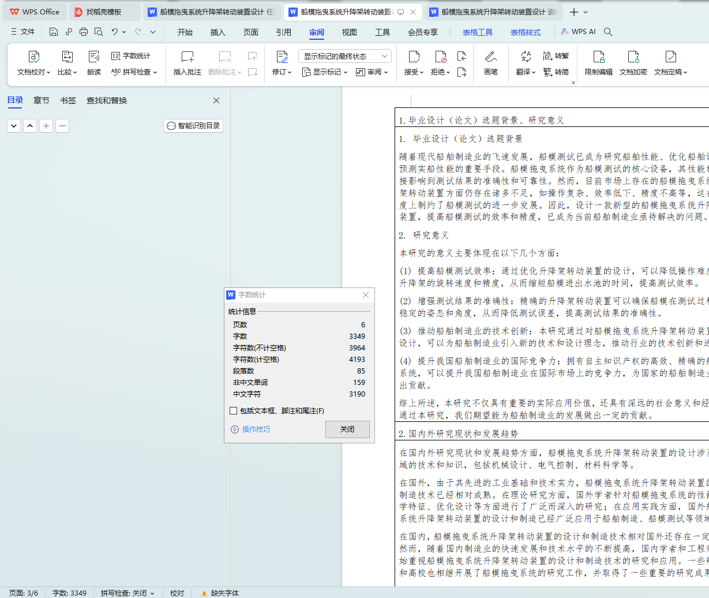This screenshot has height=598, width=709.
Task: Click the save icon in quick toolbar
Action: [53, 32]
